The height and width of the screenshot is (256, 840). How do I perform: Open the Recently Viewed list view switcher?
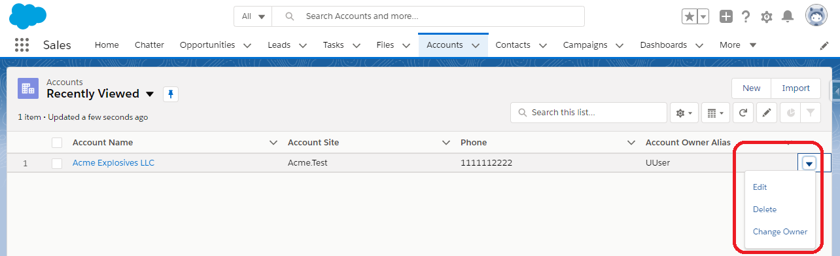150,94
